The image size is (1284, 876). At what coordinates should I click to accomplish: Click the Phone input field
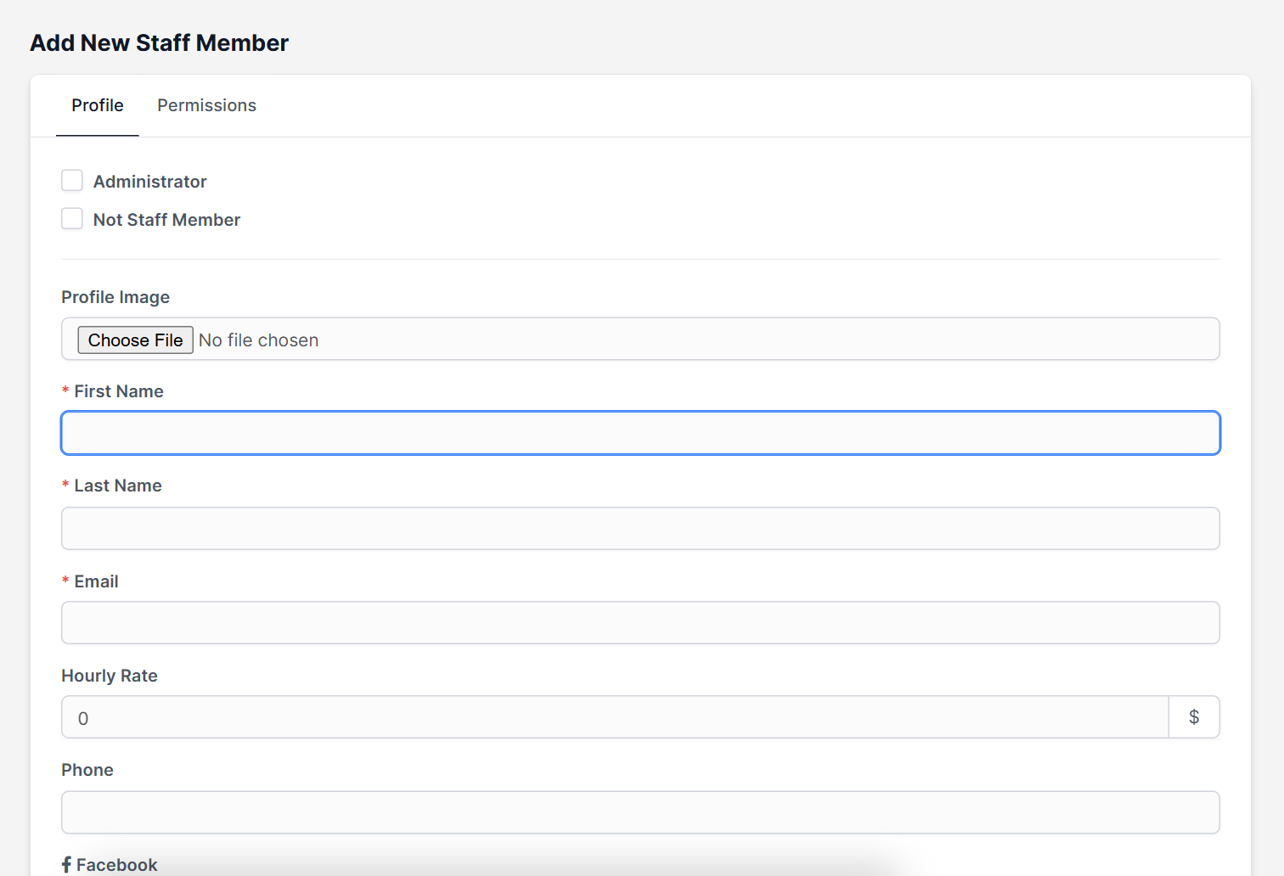pos(640,812)
